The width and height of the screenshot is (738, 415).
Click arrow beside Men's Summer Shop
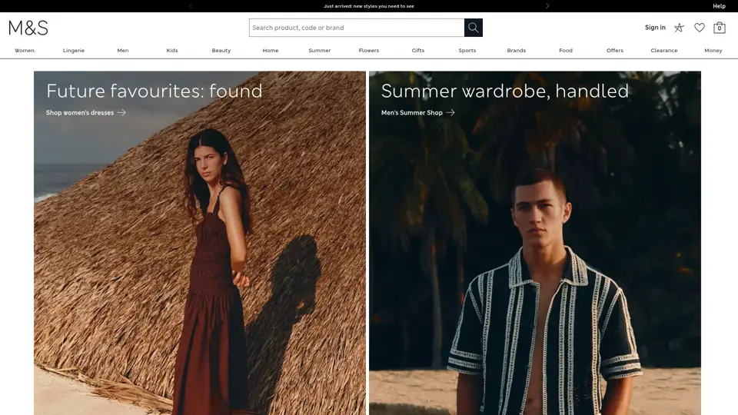click(450, 112)
